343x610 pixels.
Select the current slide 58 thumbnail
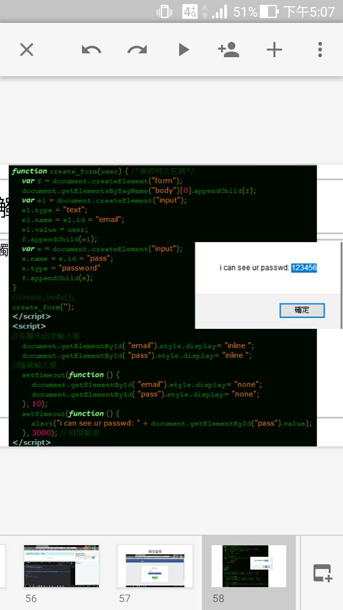tap(249, 566)
